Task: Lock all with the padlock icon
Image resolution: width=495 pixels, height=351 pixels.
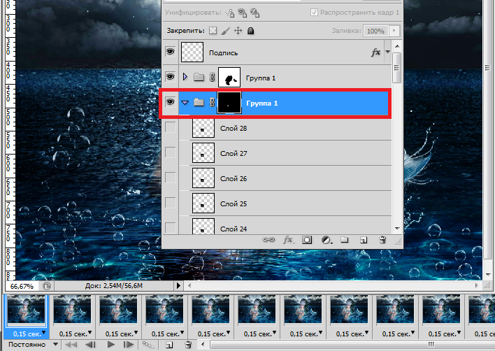Action: tap(250, 31)
